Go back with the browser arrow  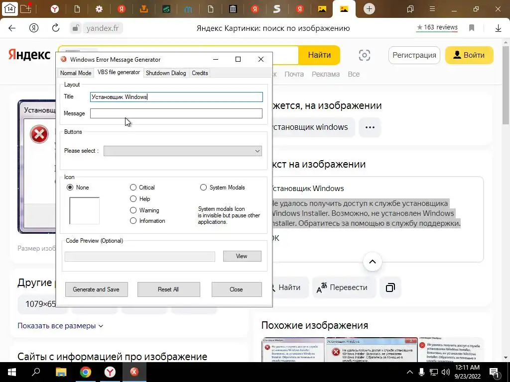click(12, 28)
